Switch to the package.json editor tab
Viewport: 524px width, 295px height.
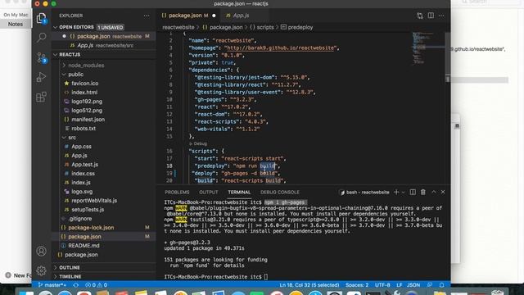[x=187, y=16]
